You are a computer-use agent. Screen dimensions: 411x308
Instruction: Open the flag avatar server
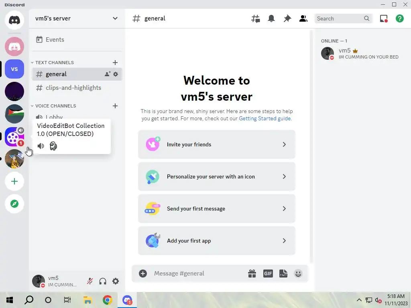click(x=14, y=114)
